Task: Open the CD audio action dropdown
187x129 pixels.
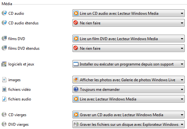Action: pos(129,13)
